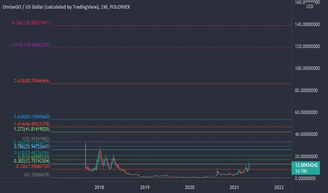Click the 2018 time axis label

[x=99, y=187]
